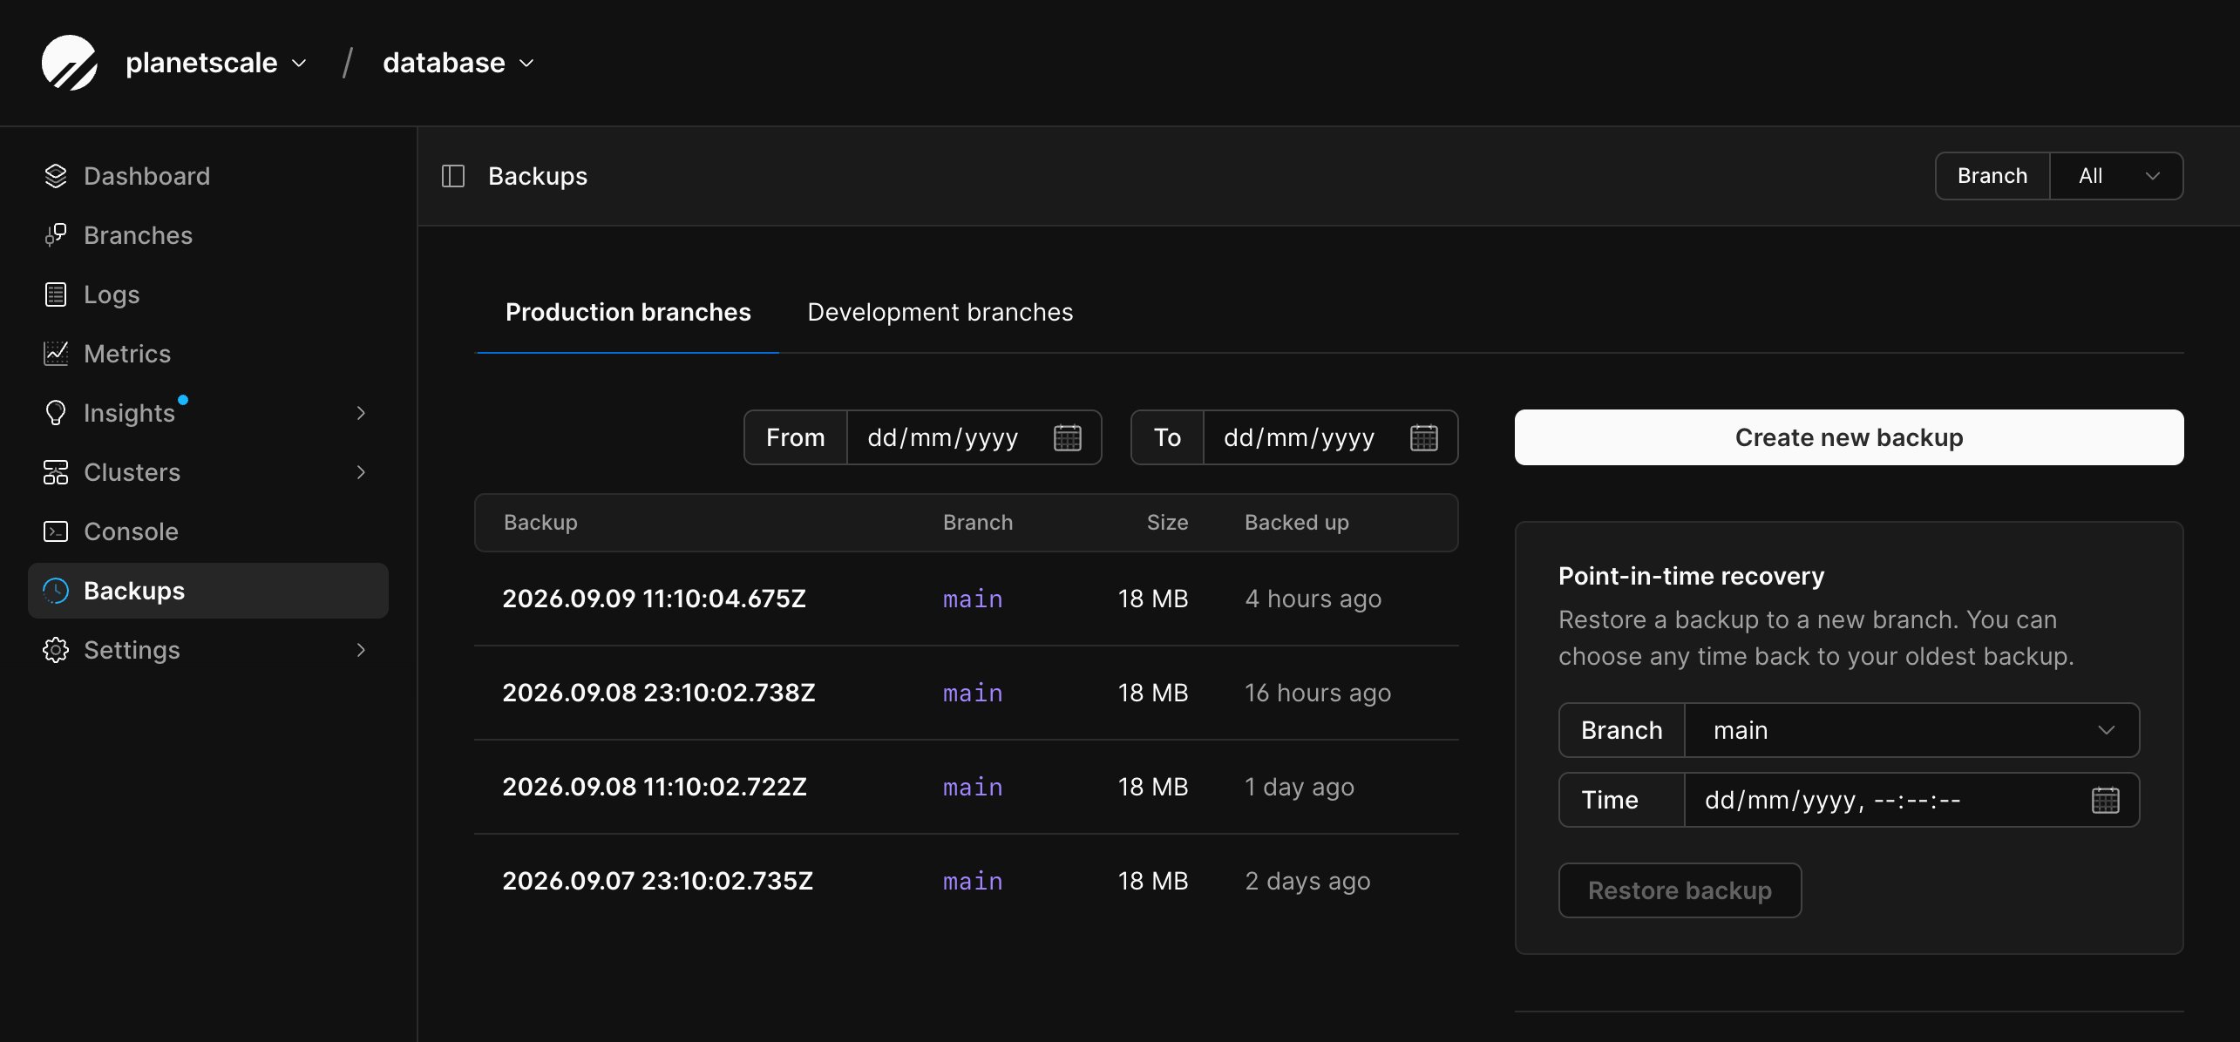
Task: Click the PlanetScale logo icon
Action: click(x=70, y=63)
